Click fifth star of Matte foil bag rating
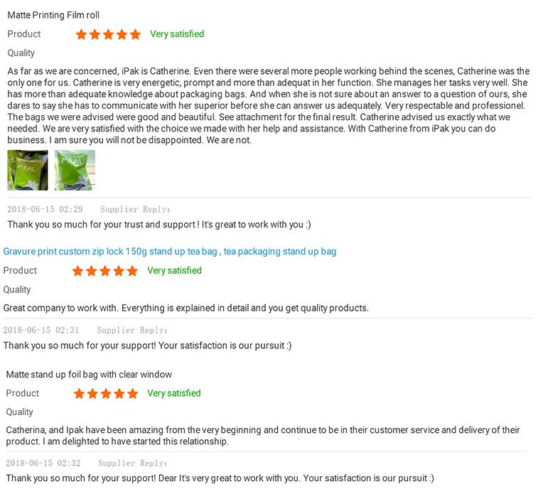543x499 pixels. point(132,394)
